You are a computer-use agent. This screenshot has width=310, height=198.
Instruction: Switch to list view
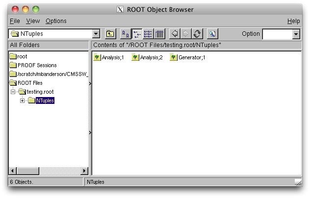point(148,34)
